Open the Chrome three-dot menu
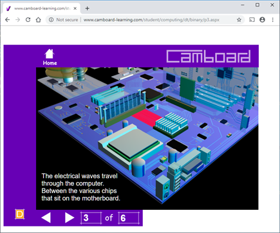 pos(272,20)
